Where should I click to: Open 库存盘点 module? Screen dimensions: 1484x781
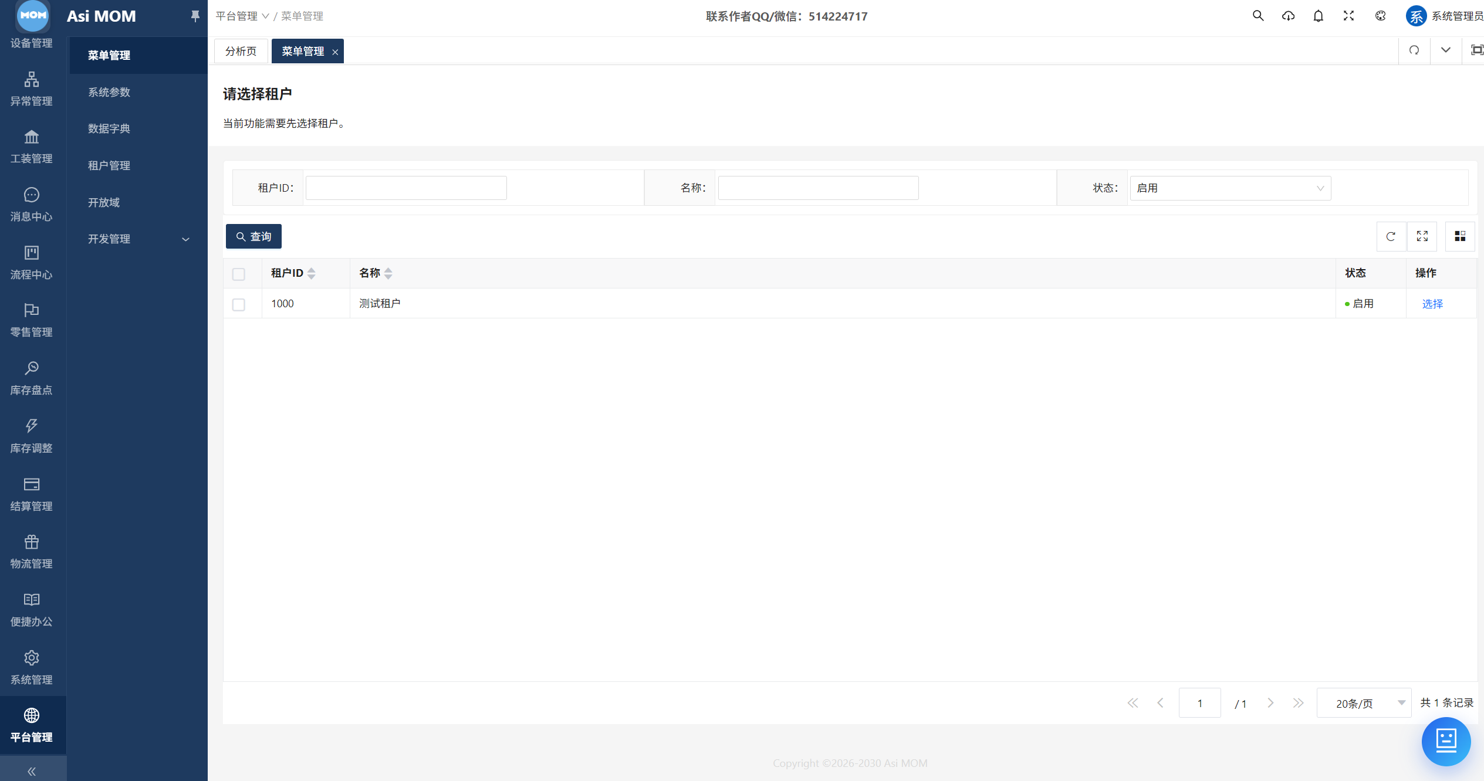(x=32, y=379)
